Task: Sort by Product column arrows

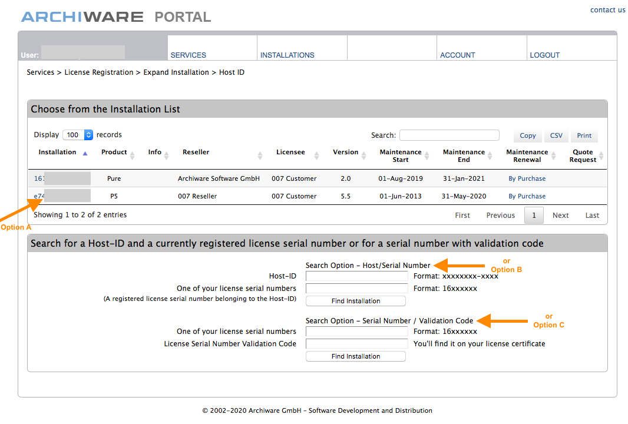Action: [132, 155]
